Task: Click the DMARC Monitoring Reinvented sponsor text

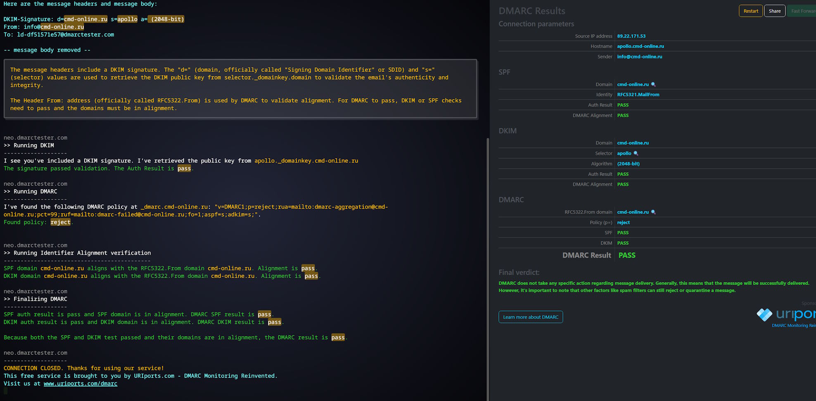Action: point(793,325)
